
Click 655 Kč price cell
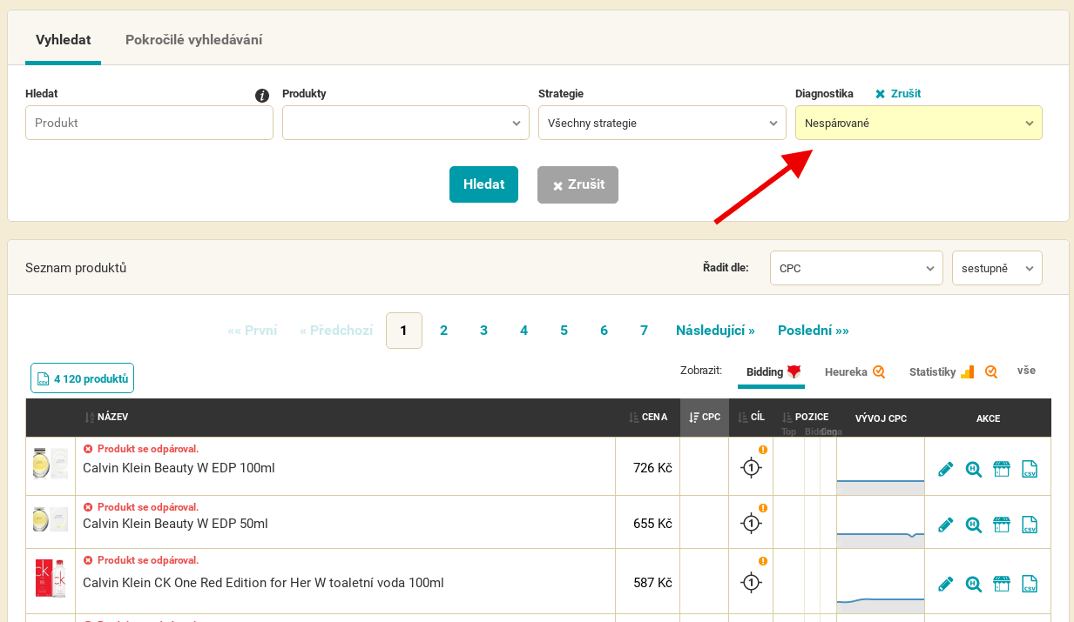[x=647, y=523]
